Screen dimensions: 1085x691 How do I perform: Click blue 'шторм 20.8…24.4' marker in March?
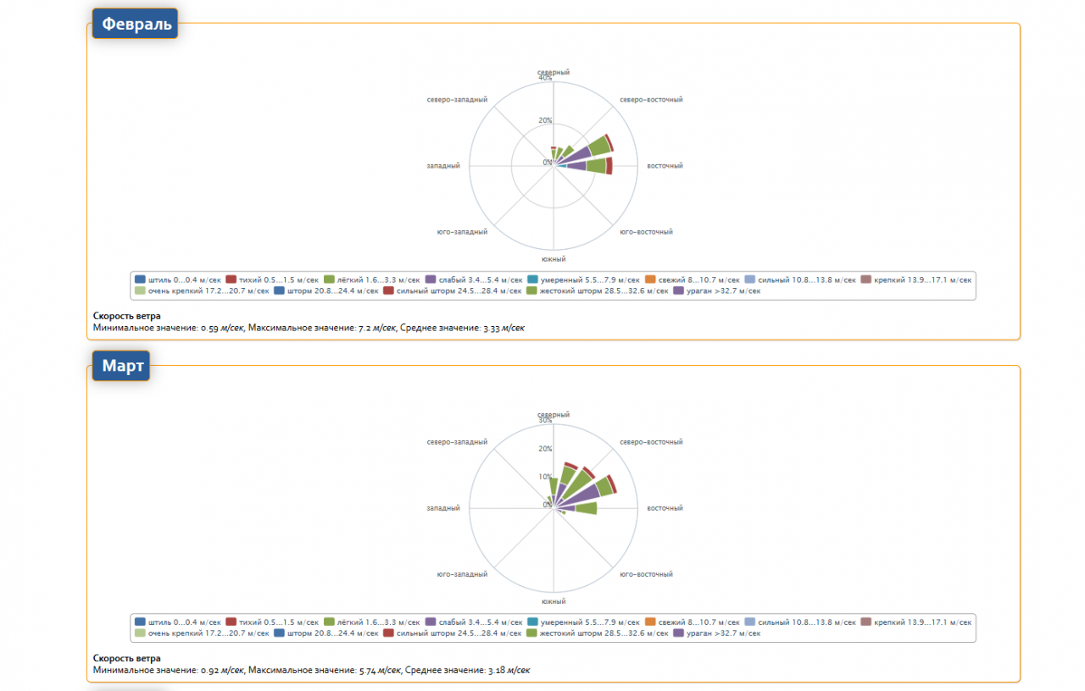(280, 633)
